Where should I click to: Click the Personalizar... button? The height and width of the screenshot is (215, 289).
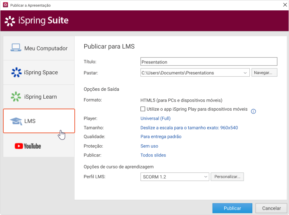click(x=227, y=177)
